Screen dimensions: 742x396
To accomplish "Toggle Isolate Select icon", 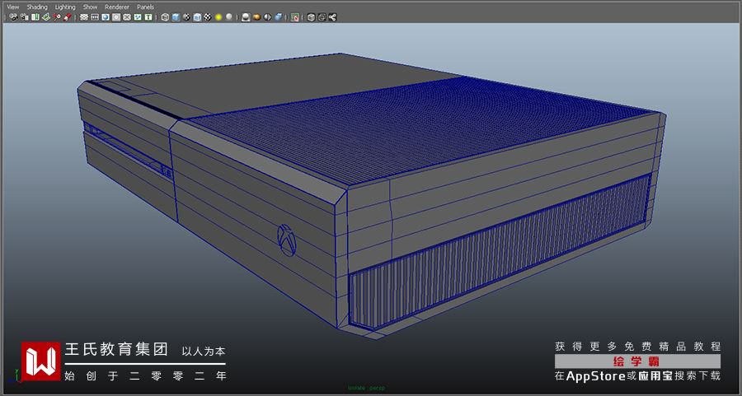I will click(295, 17).
